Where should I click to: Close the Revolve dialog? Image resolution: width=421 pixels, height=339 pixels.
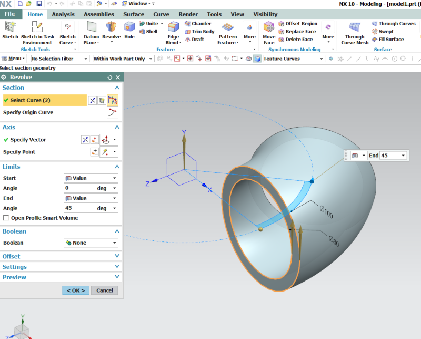tap(117, 78)
